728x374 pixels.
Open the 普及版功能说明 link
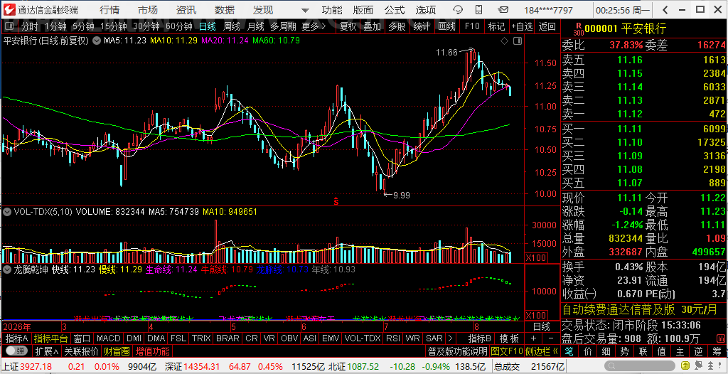(457, 351)
